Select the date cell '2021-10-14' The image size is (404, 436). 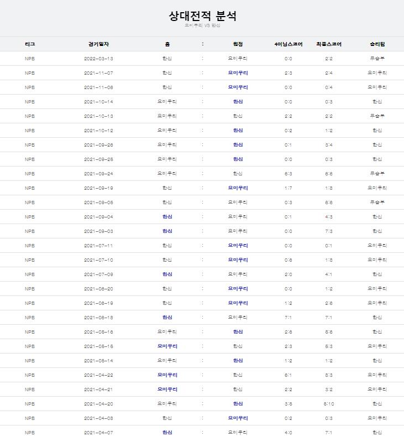98,102
